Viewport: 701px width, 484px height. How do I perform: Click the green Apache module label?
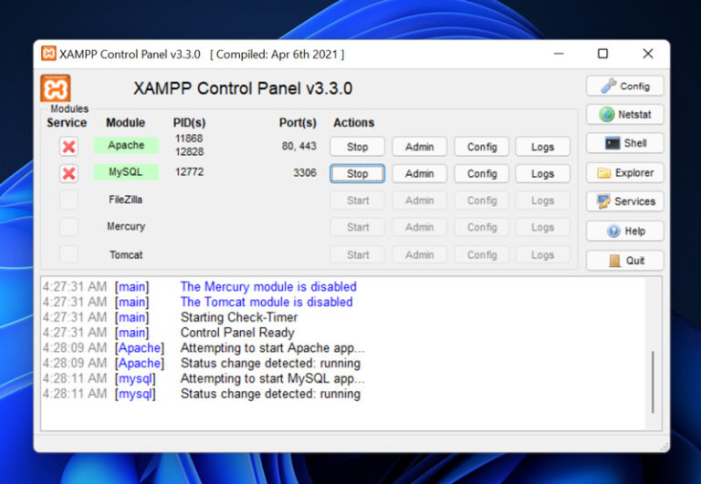126,145
